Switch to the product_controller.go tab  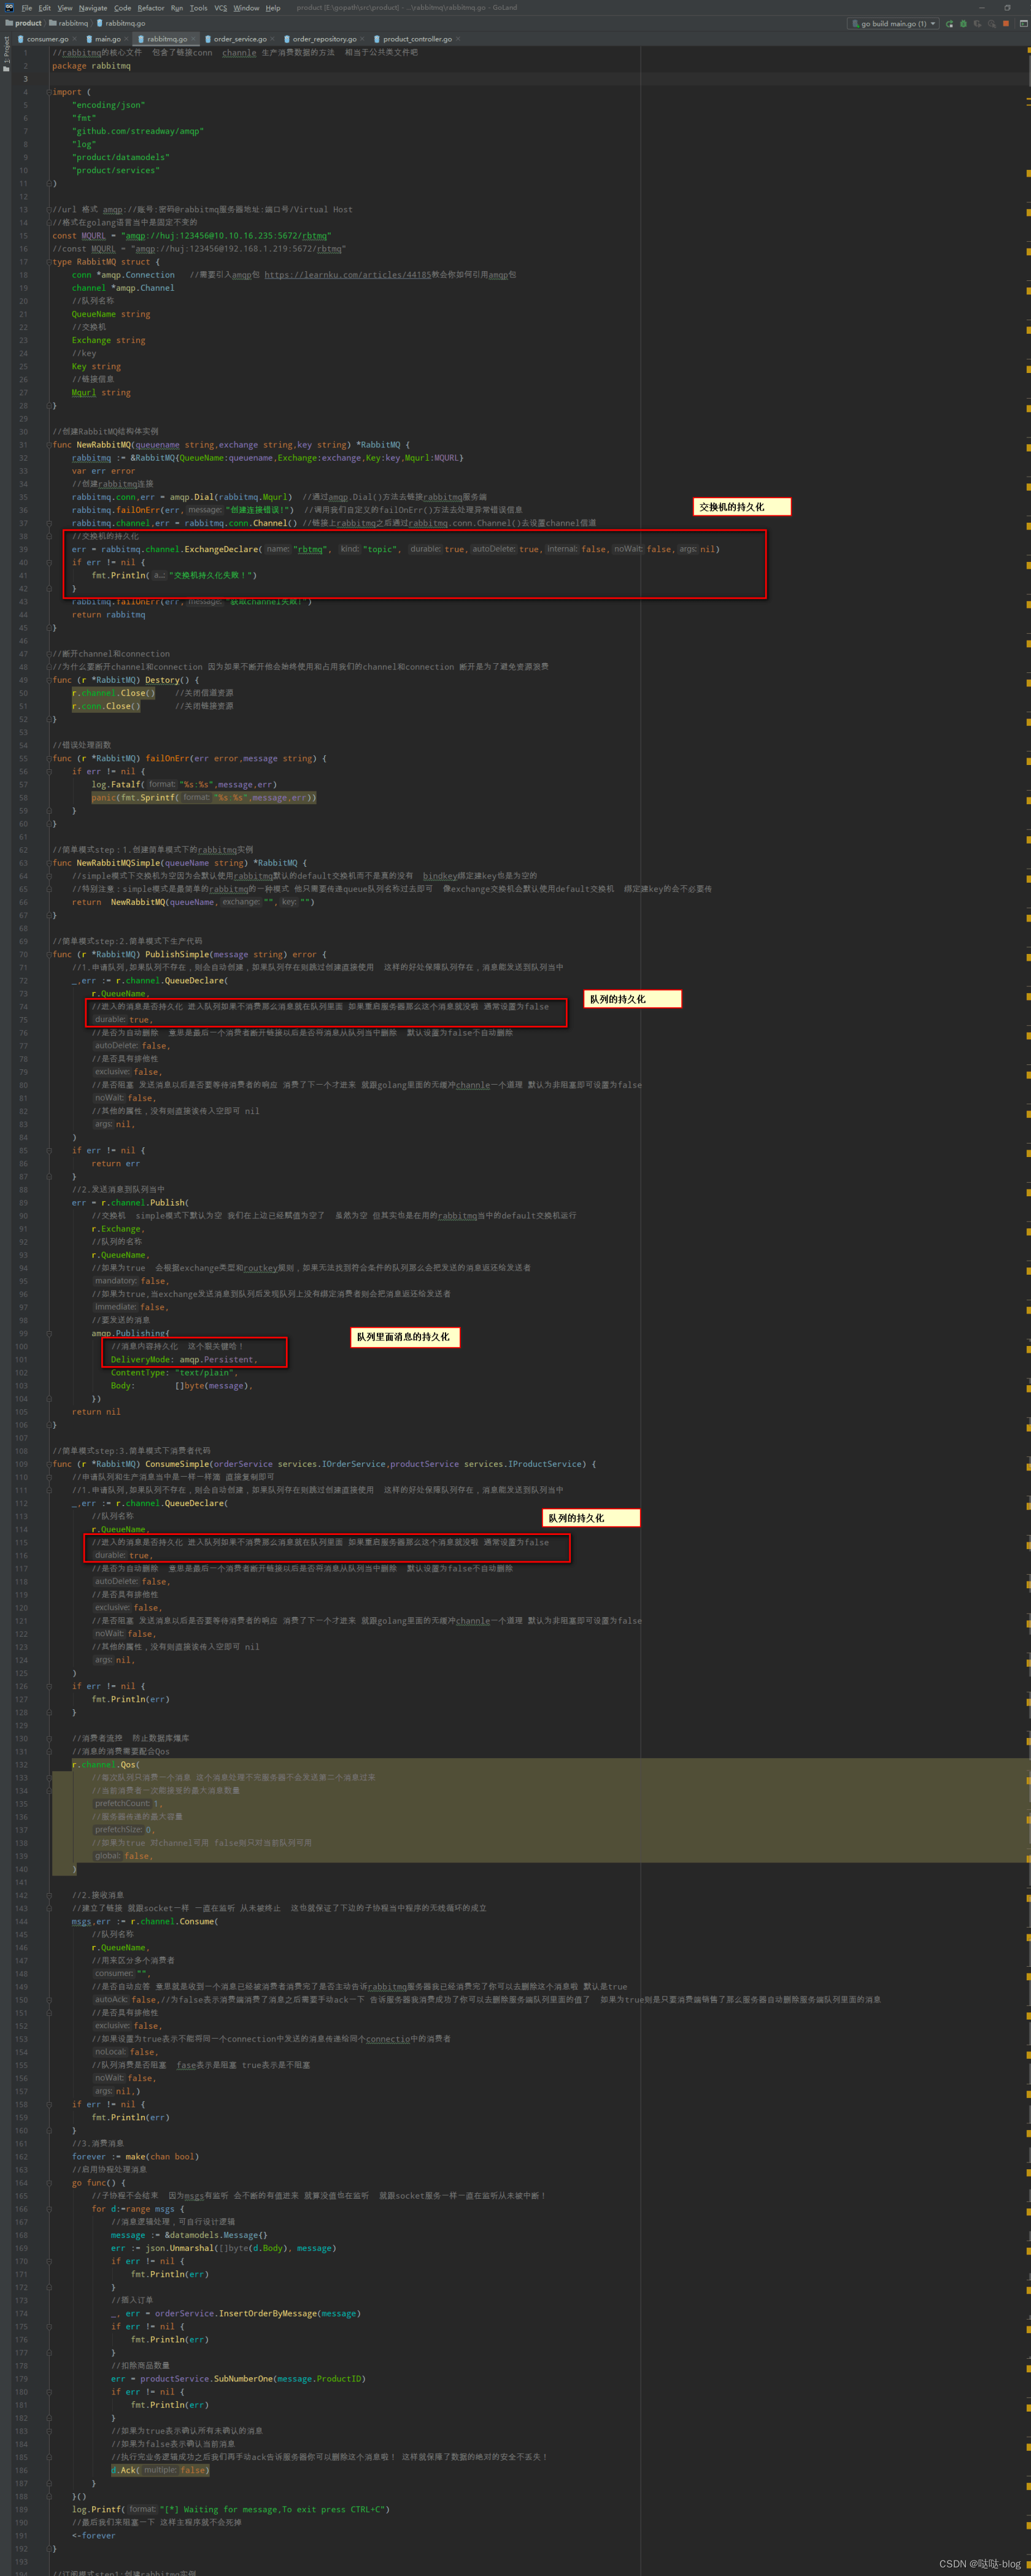(417, 39)
